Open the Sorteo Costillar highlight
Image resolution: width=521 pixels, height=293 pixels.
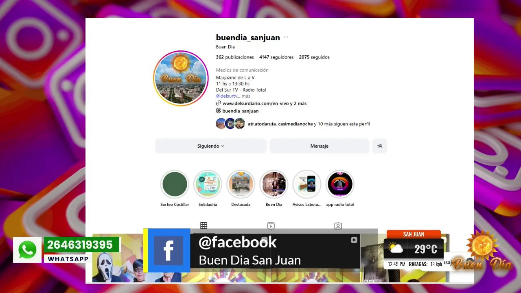[x=175, y=184]
